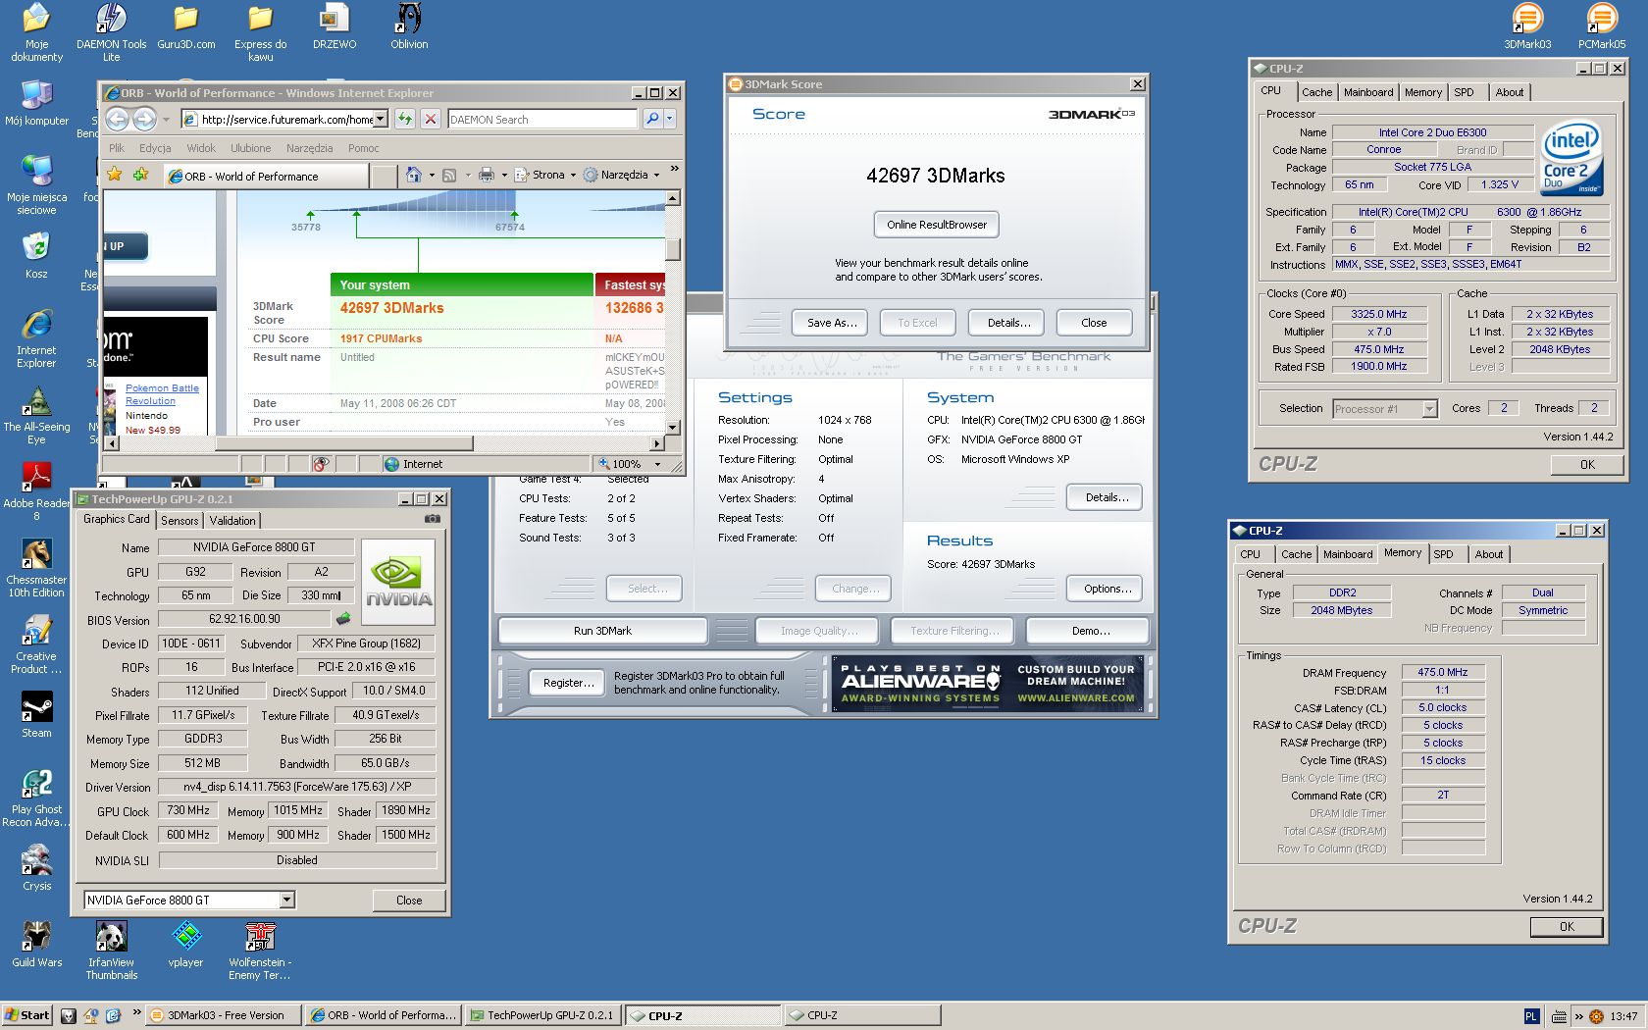1648x1030 pixels.
Task: Open the IE zoom level 100% dropdown
Action: [x=657, y=464]
